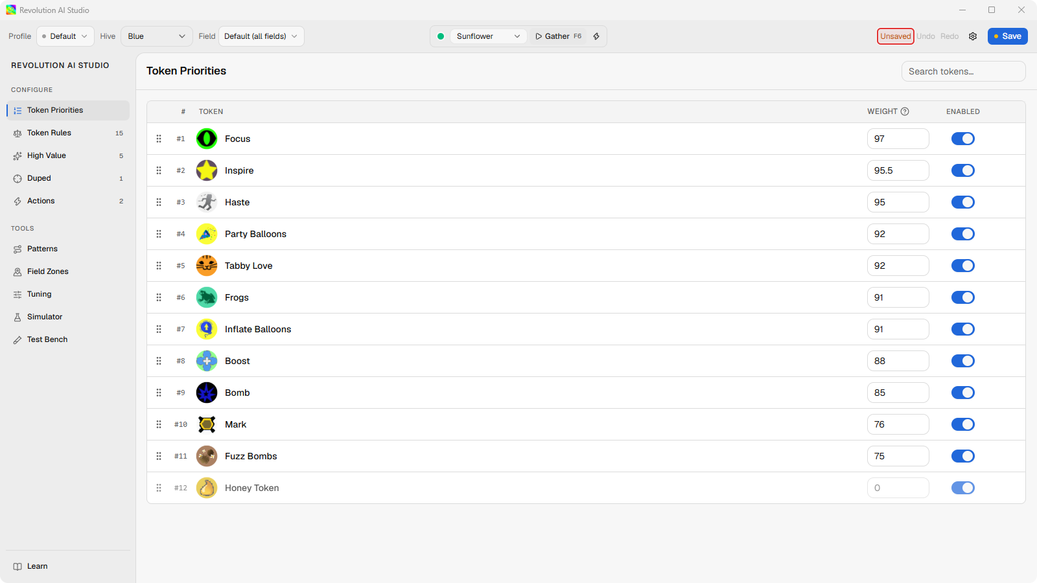
Task: Open Token Rules in sidebar
Action: click(x=68, y=133)
